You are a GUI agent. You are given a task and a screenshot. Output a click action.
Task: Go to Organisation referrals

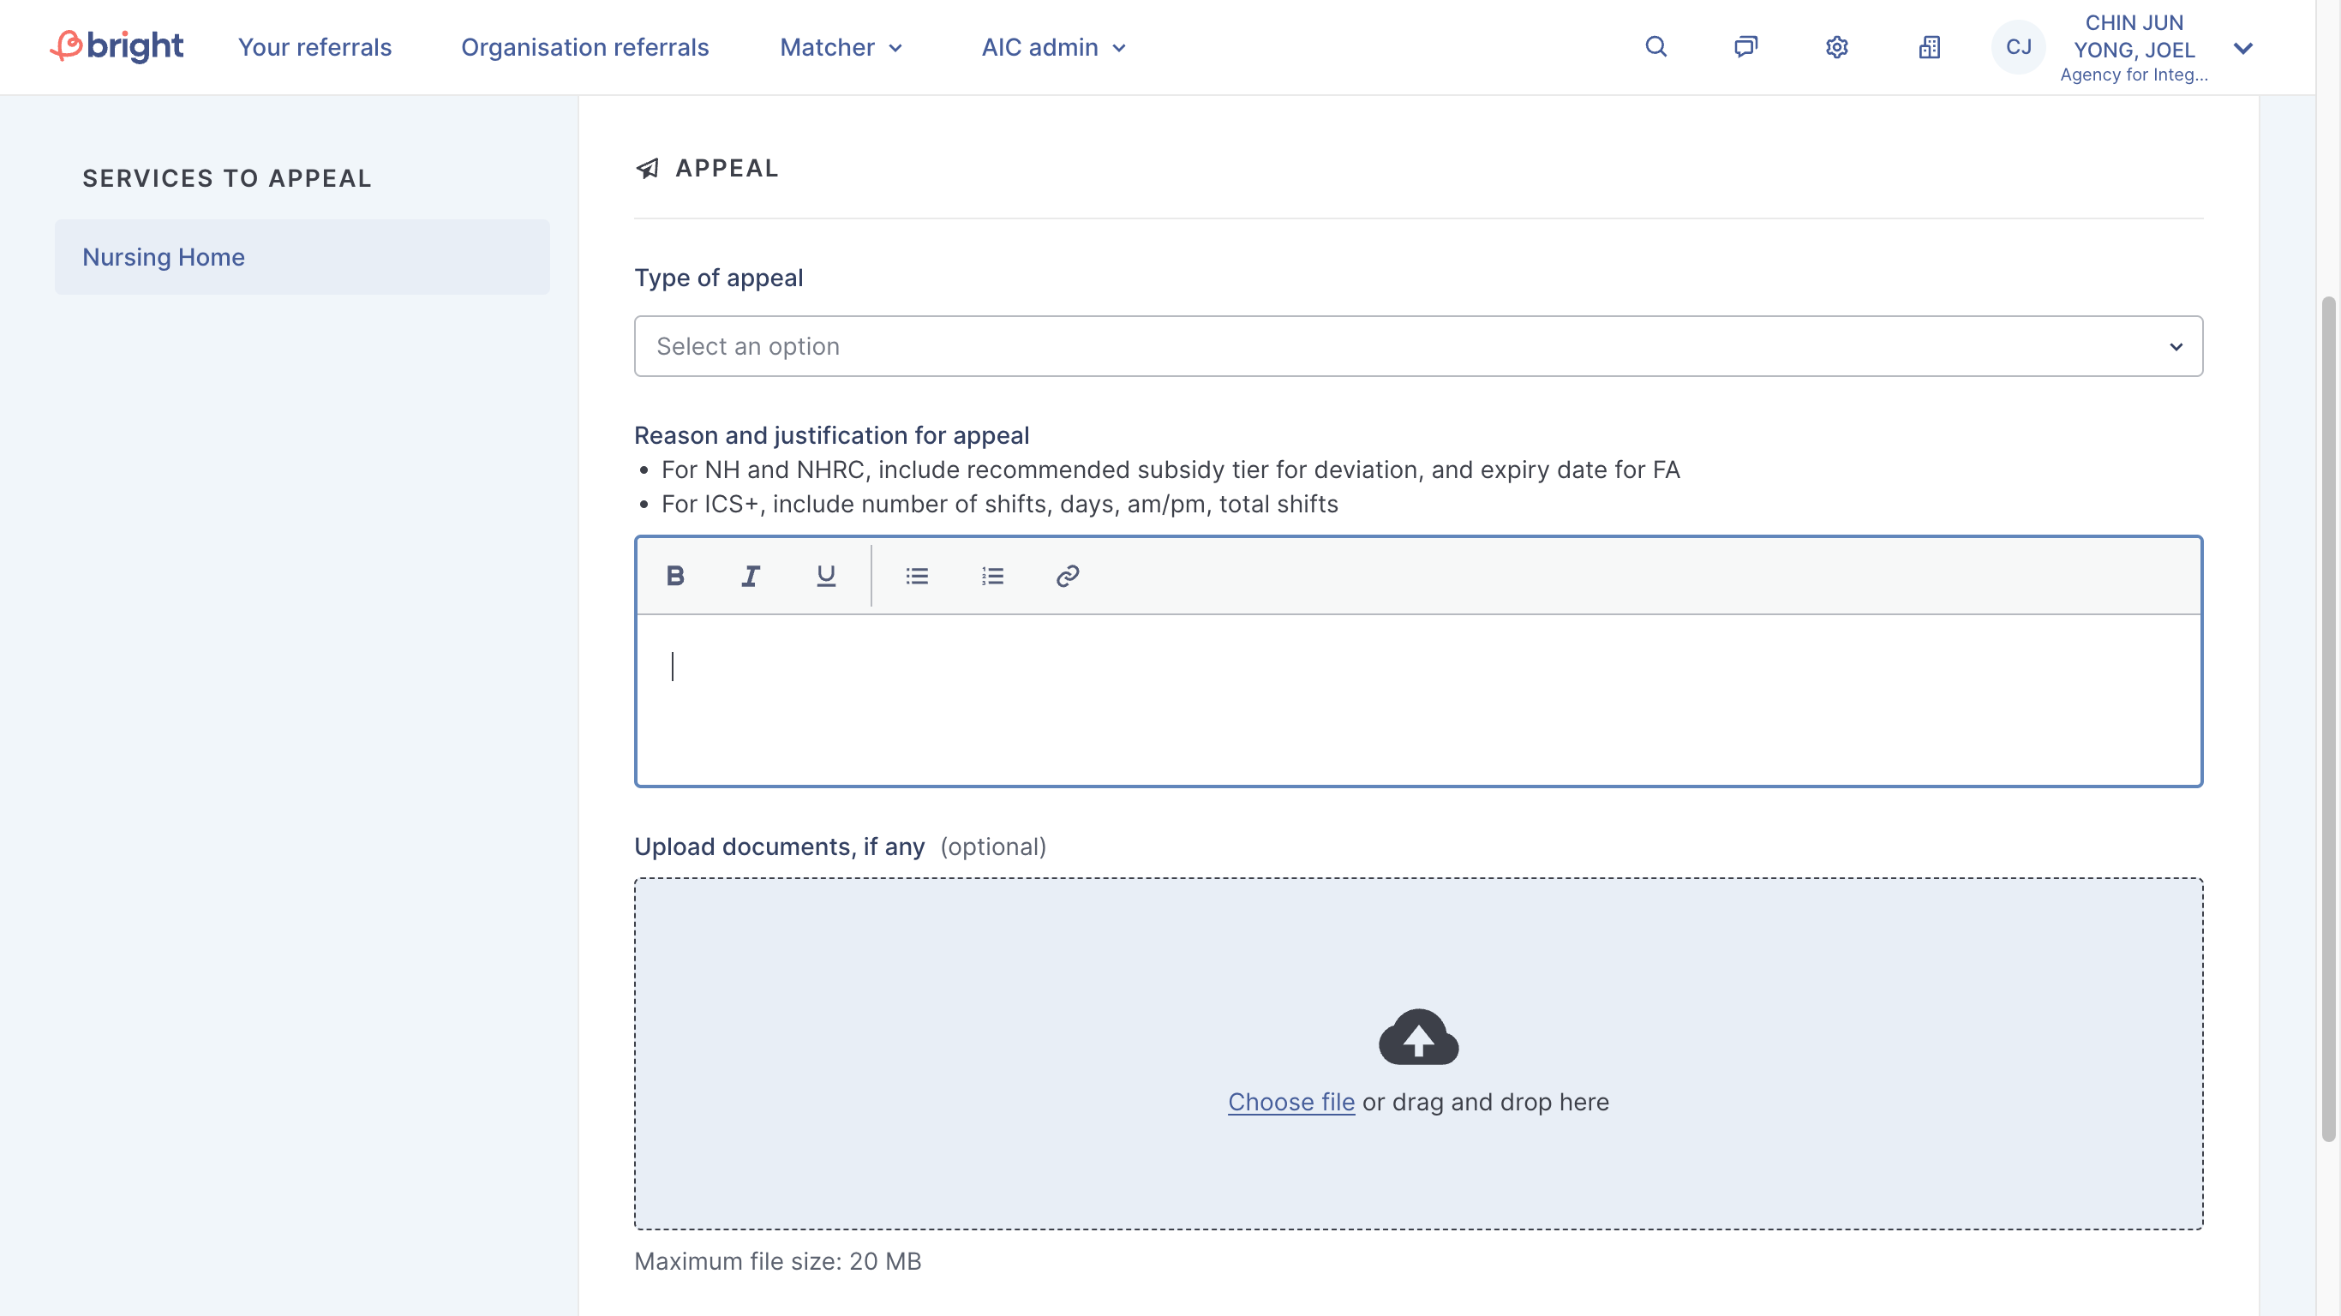coord(584,47)
